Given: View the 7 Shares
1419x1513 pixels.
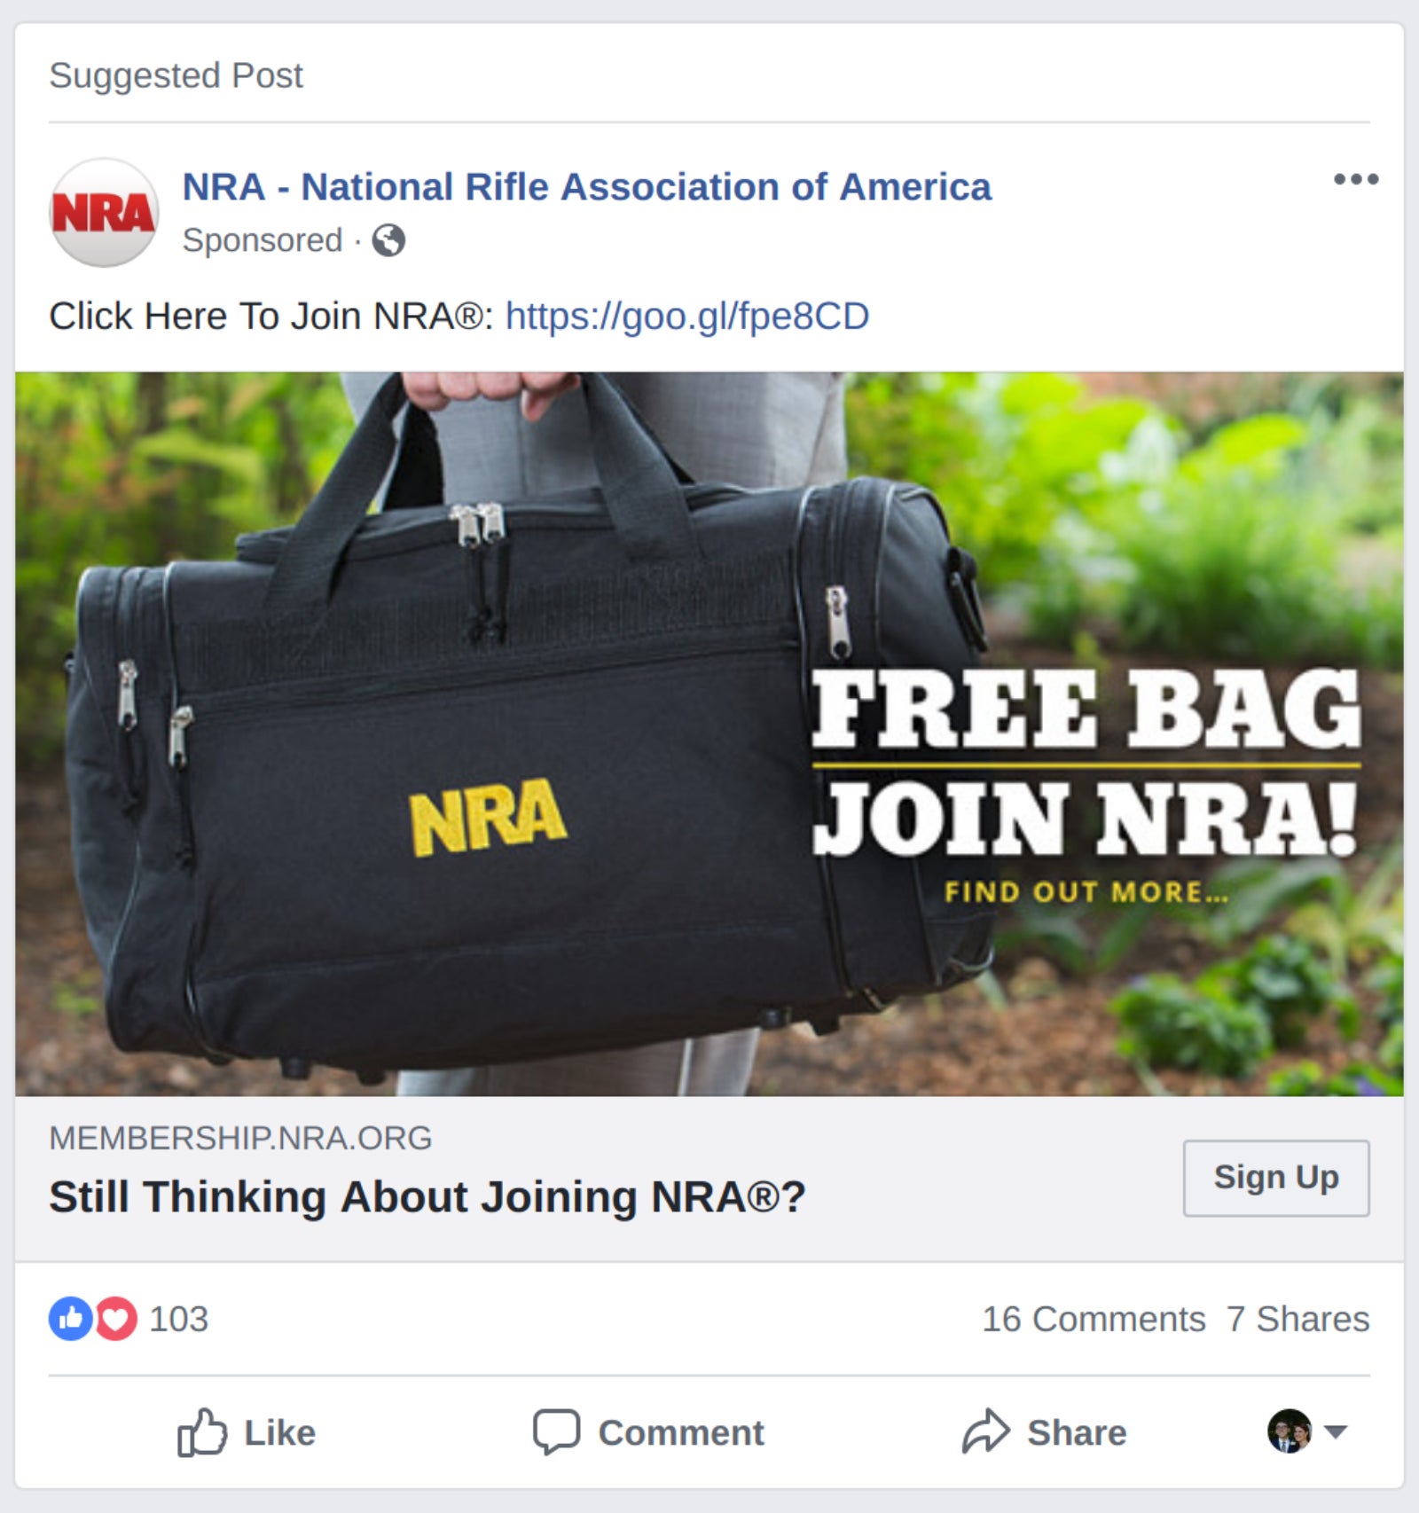Looking at the screenshot, I should [1298, 1319].
